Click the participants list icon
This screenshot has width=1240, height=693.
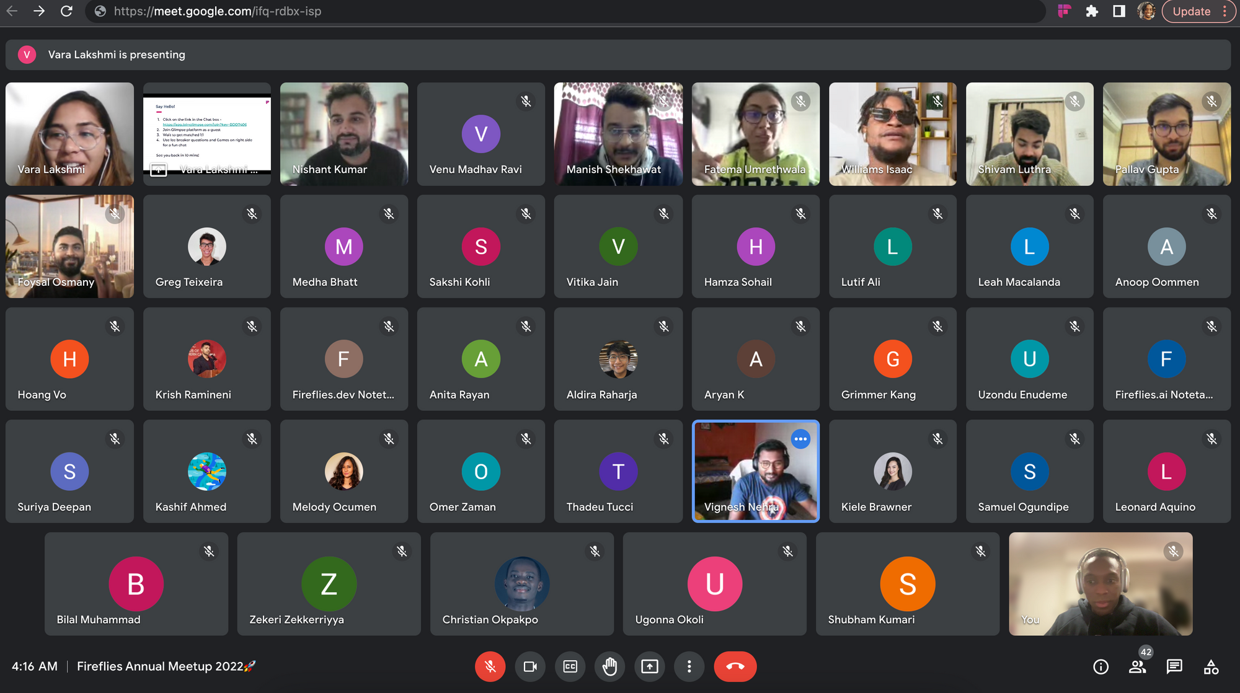pos(1136,666)
